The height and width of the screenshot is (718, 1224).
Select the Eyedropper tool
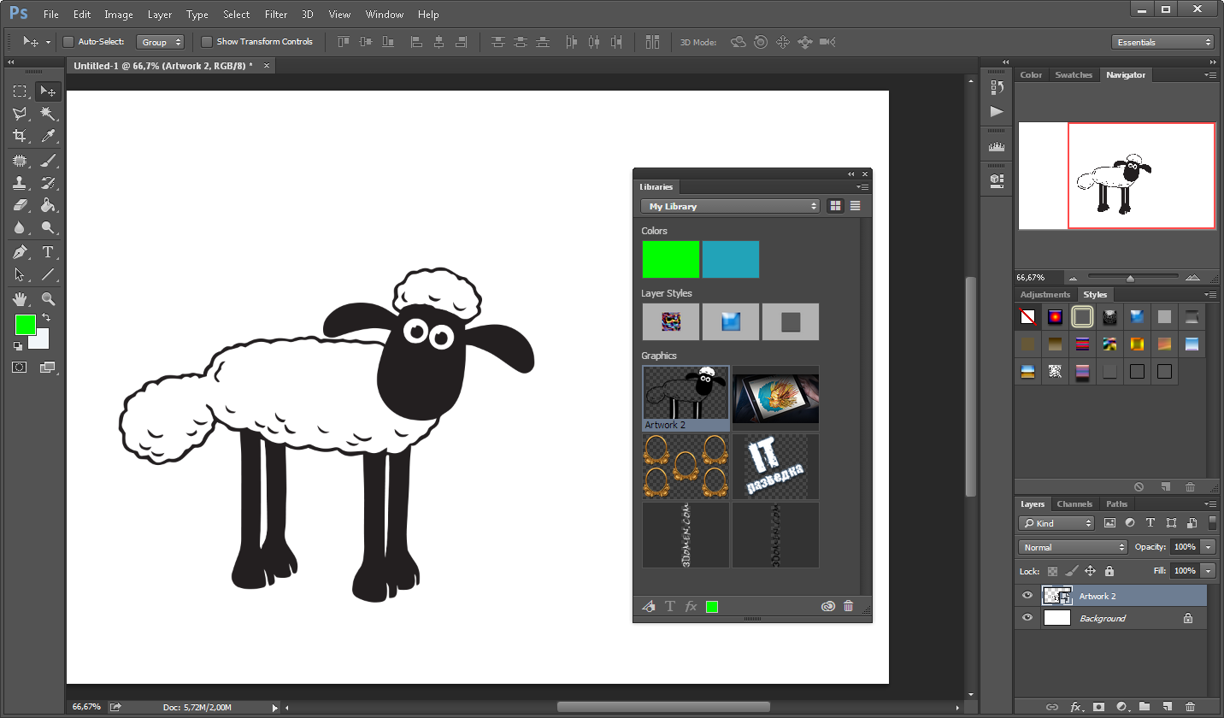pos(49,135)
